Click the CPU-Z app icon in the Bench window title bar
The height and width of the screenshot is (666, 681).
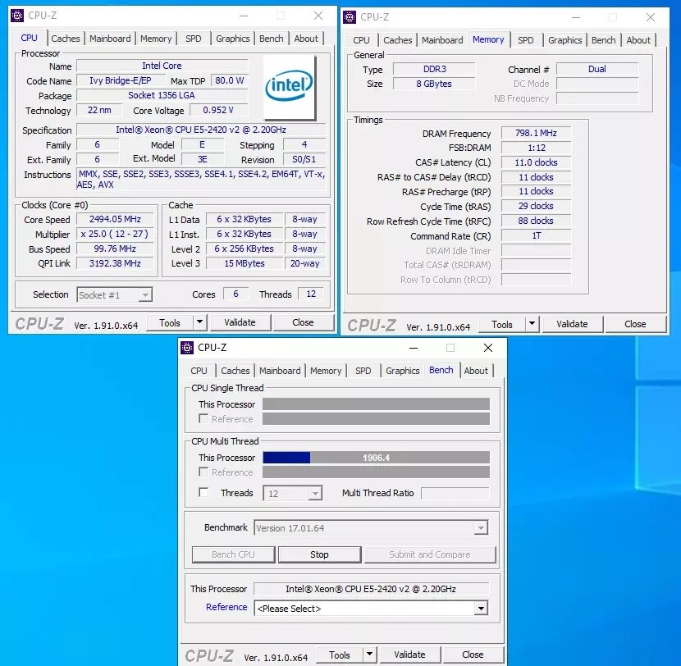[x=187, y=348]
